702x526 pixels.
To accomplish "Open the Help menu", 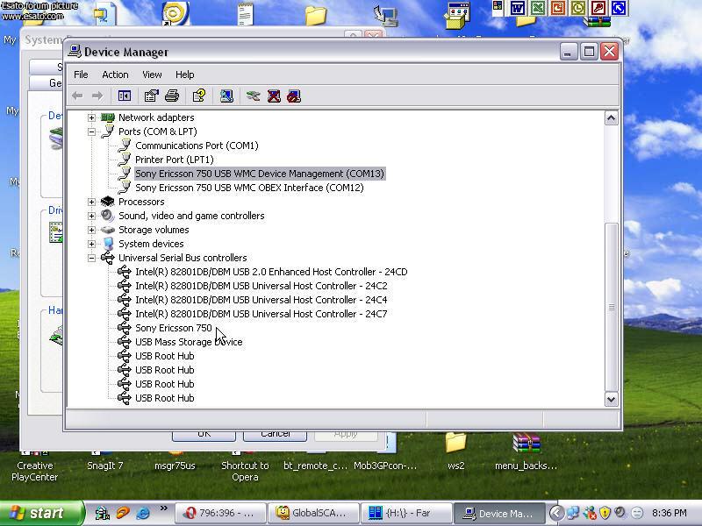I will click(184, 75).
